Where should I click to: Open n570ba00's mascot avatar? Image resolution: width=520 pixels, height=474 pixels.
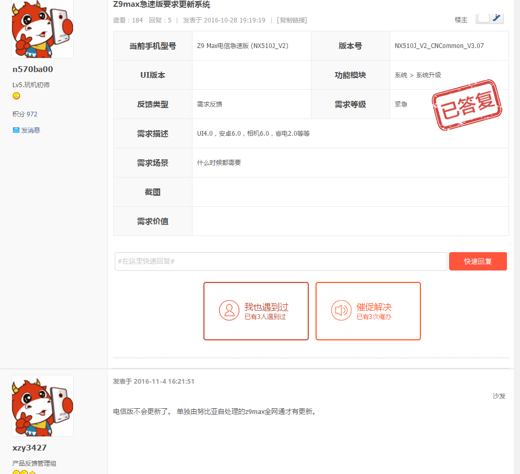click(x=42, y=29)
